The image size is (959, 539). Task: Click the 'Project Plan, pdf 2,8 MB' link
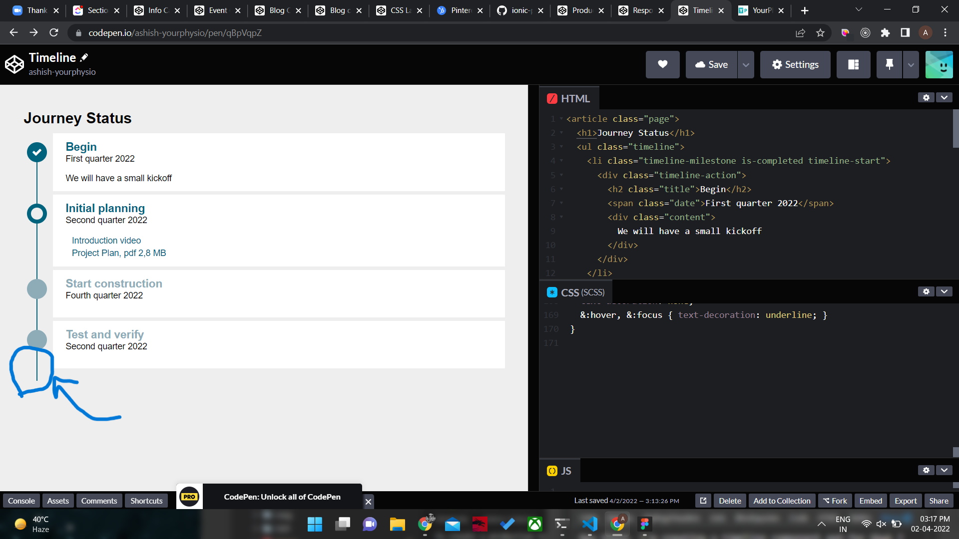click(x=118, y=253)
